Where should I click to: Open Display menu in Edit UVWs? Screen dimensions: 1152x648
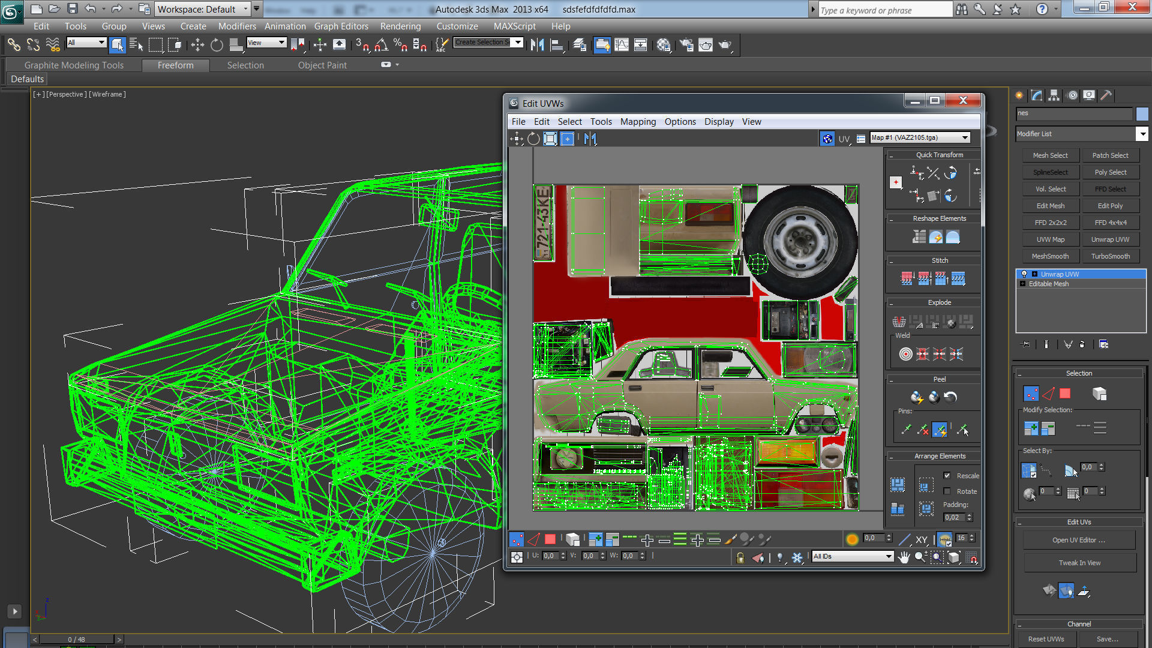coord(719,122)
